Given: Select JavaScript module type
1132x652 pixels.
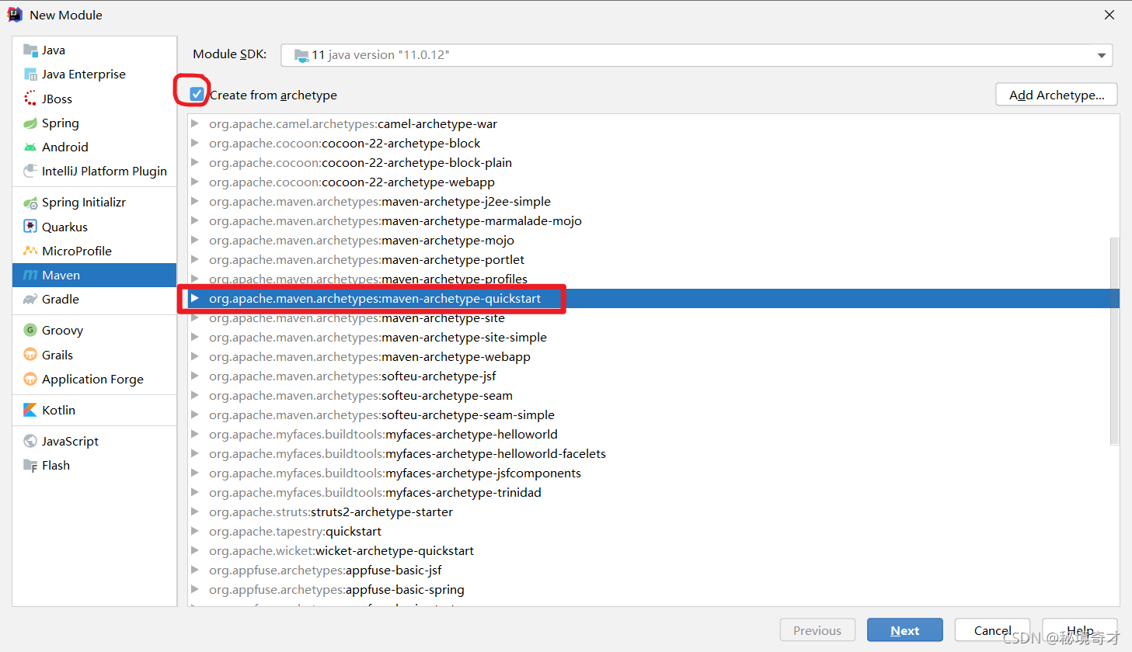Looking at the screenshot, I should [95, 441].
